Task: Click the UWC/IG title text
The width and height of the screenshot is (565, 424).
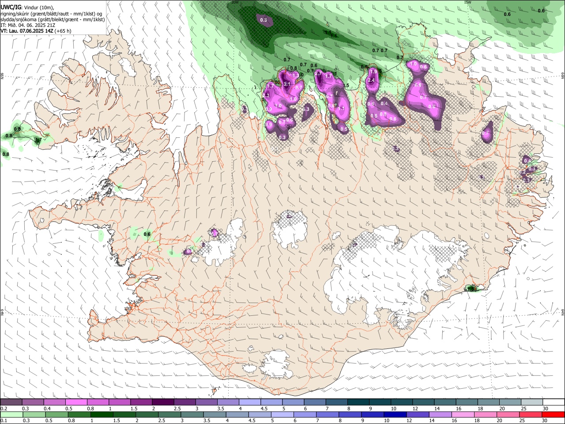Action: 11,8
